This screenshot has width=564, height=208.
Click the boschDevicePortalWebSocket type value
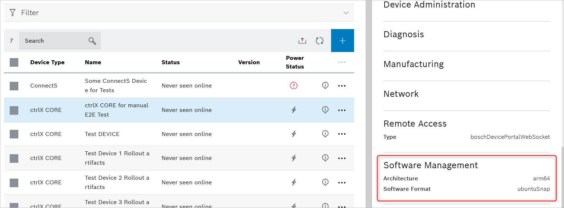510,137
